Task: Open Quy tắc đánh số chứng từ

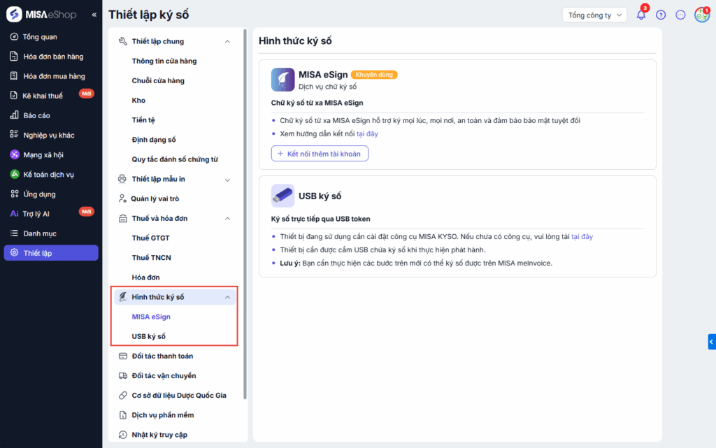Action: pyautogui.click(x=175, y=159)
